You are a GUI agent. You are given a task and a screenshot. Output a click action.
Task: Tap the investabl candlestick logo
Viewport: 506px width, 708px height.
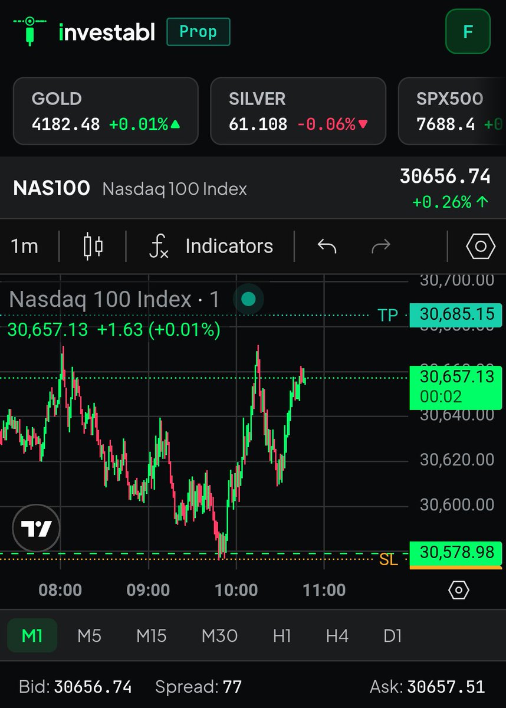[30, 31]
